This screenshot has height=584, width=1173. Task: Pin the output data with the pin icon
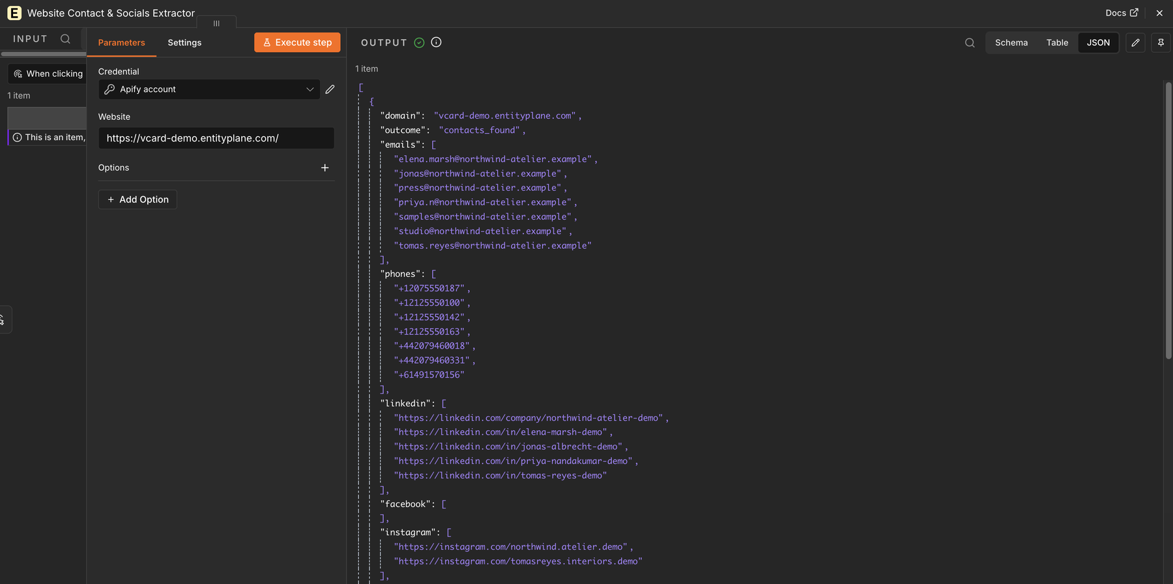point(1161,43)
